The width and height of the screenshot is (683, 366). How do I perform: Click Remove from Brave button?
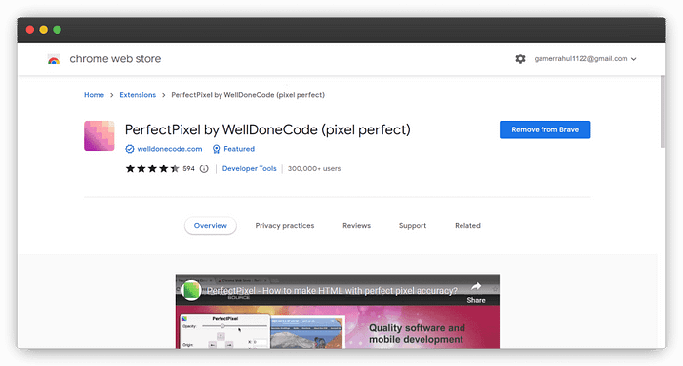[544, 129]
